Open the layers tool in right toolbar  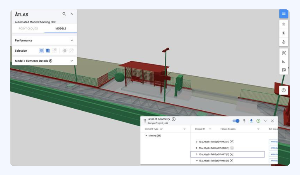(283, 24)
